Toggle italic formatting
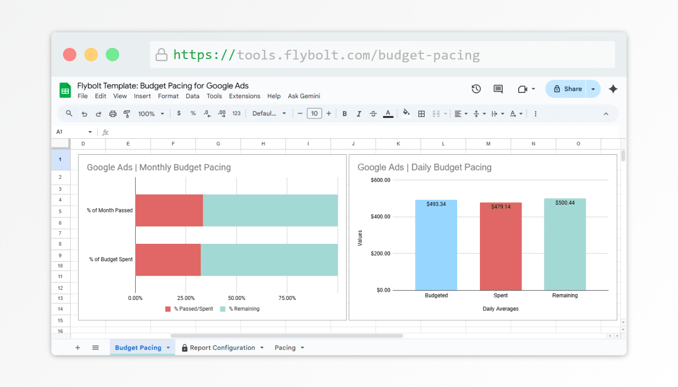The height and width of the screenshot is (387, 678). [x=359, y=114]
